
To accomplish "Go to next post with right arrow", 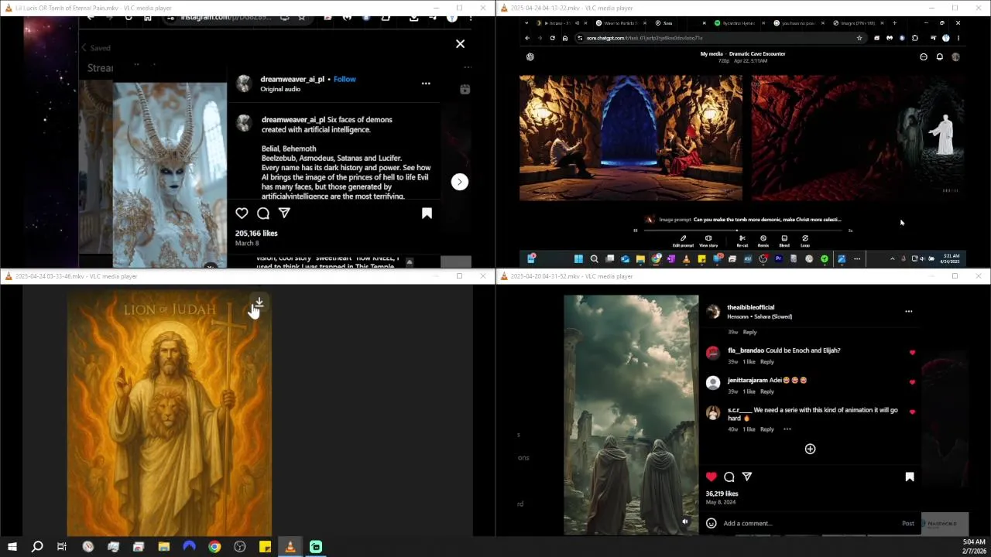I will pos(460,182).
